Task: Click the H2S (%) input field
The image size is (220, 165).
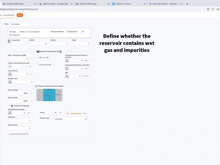Action: coord(60,43)
